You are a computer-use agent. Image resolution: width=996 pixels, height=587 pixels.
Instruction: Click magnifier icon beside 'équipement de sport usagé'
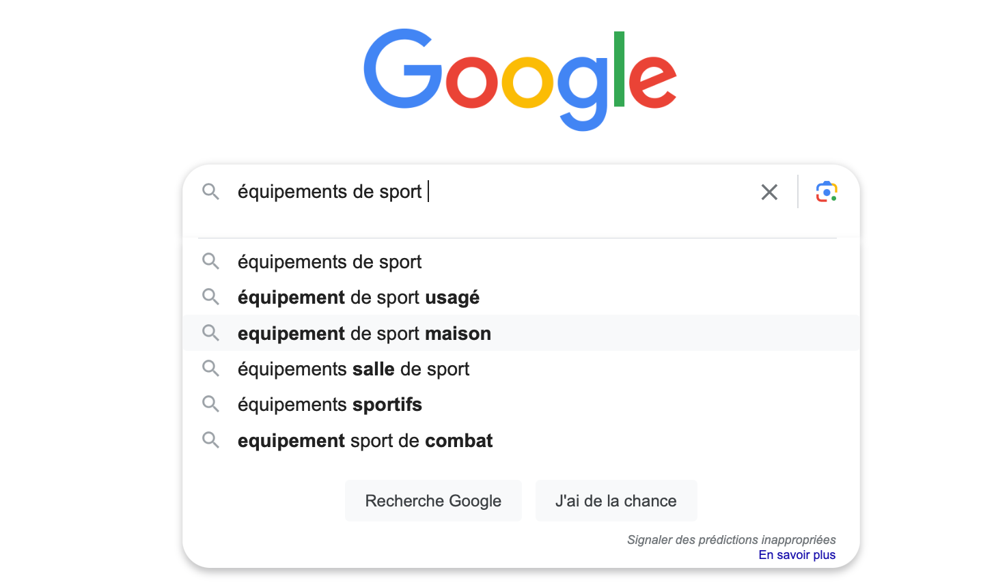[x=210, y=297]
